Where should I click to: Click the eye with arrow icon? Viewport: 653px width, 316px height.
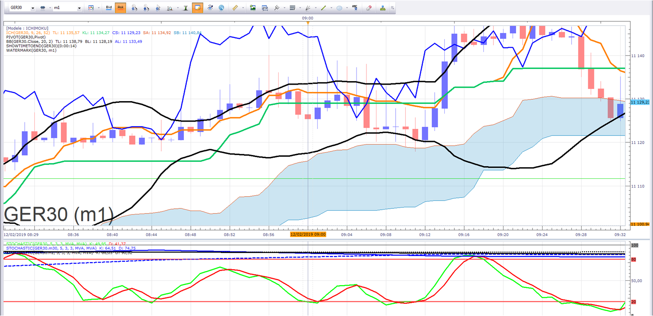pyautogui.click(x=210, y=8)
